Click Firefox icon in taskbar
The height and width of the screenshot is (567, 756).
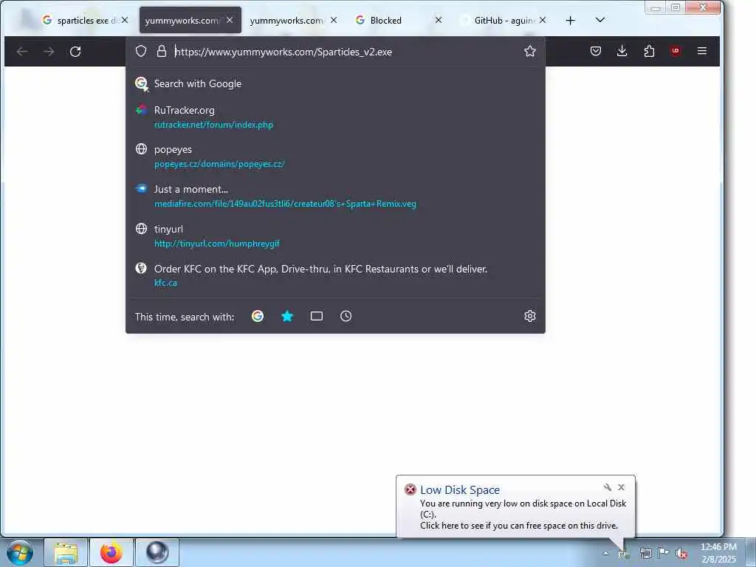tap(111, 552)
